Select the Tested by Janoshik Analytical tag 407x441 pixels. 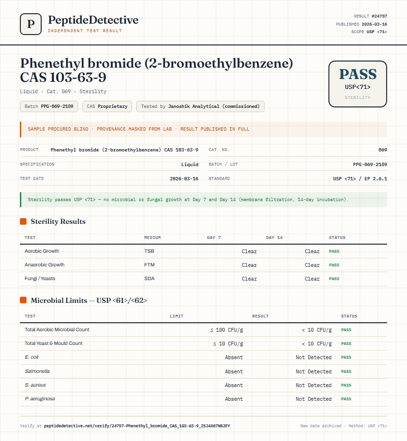[200, 106]
